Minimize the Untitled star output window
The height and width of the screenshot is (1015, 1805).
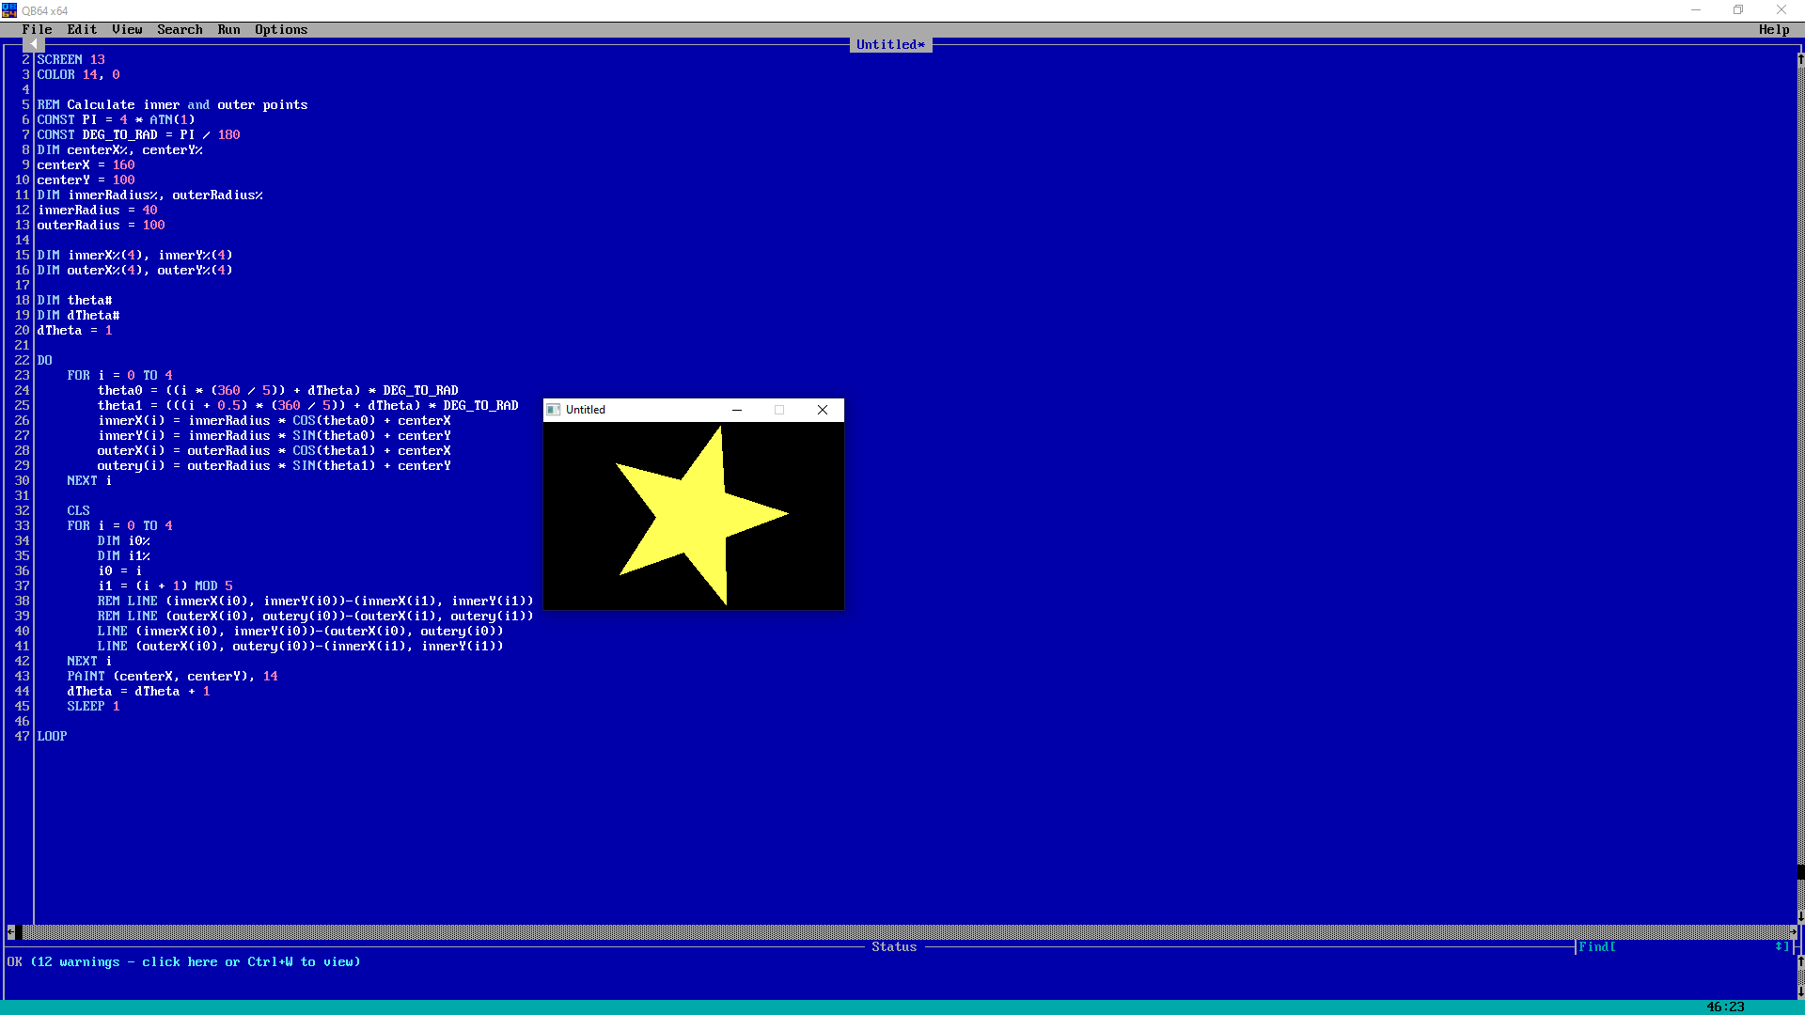tap(737, 410)
